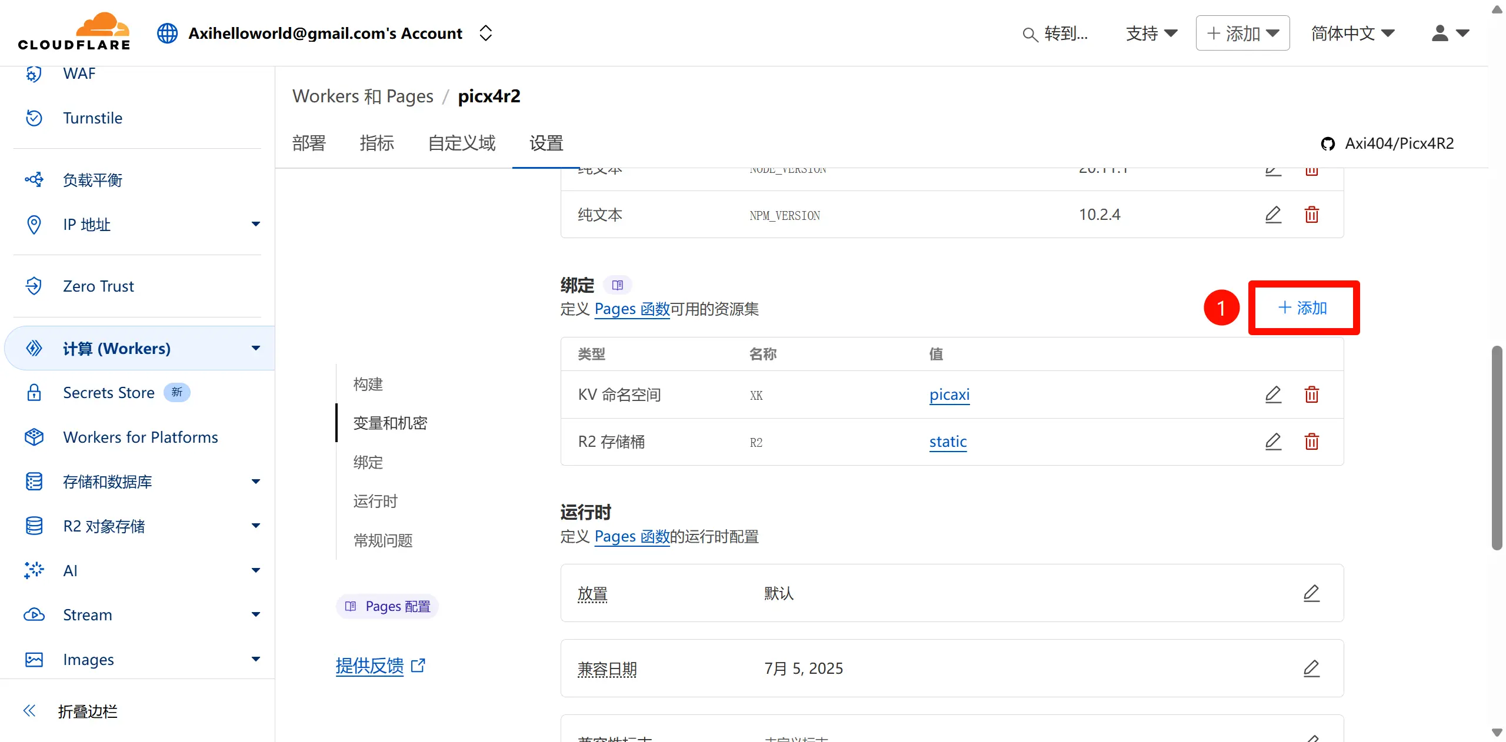
Task: Open Secrets Store
Action: click(109, 393)
